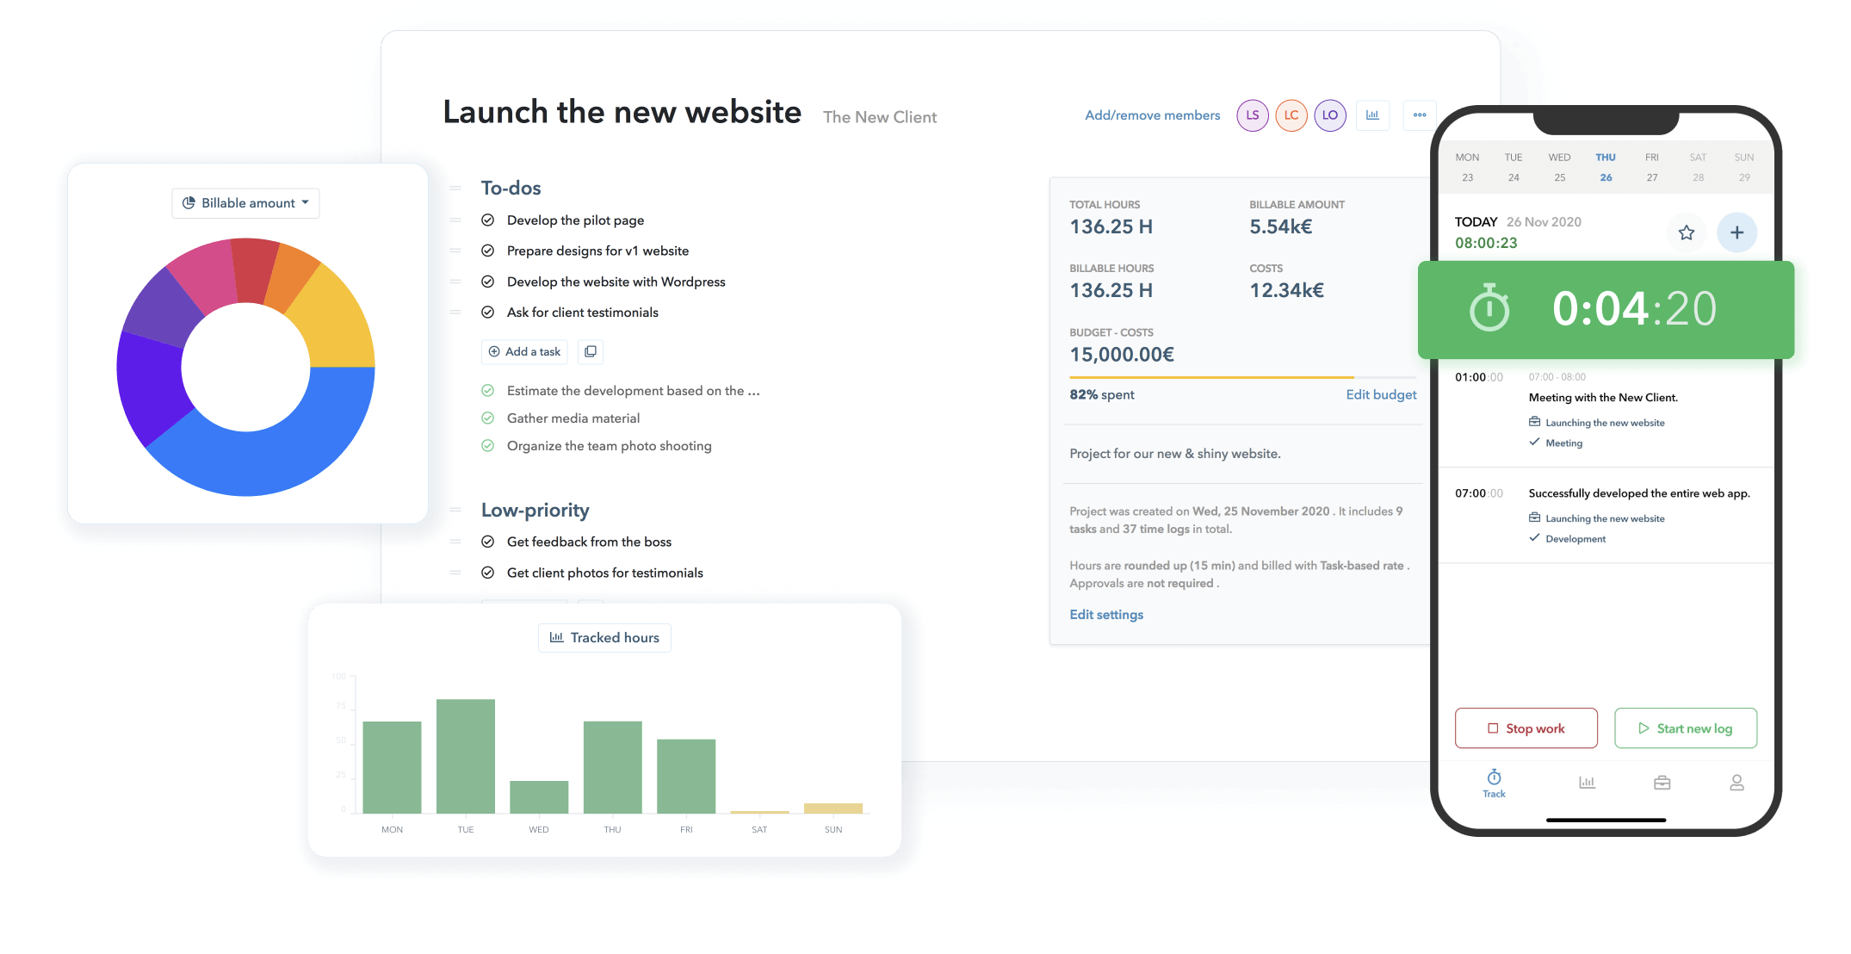Click the 136.25 H total hours value
The width and height of the screenshot is (1851, 954).
tap(1111, 226)
